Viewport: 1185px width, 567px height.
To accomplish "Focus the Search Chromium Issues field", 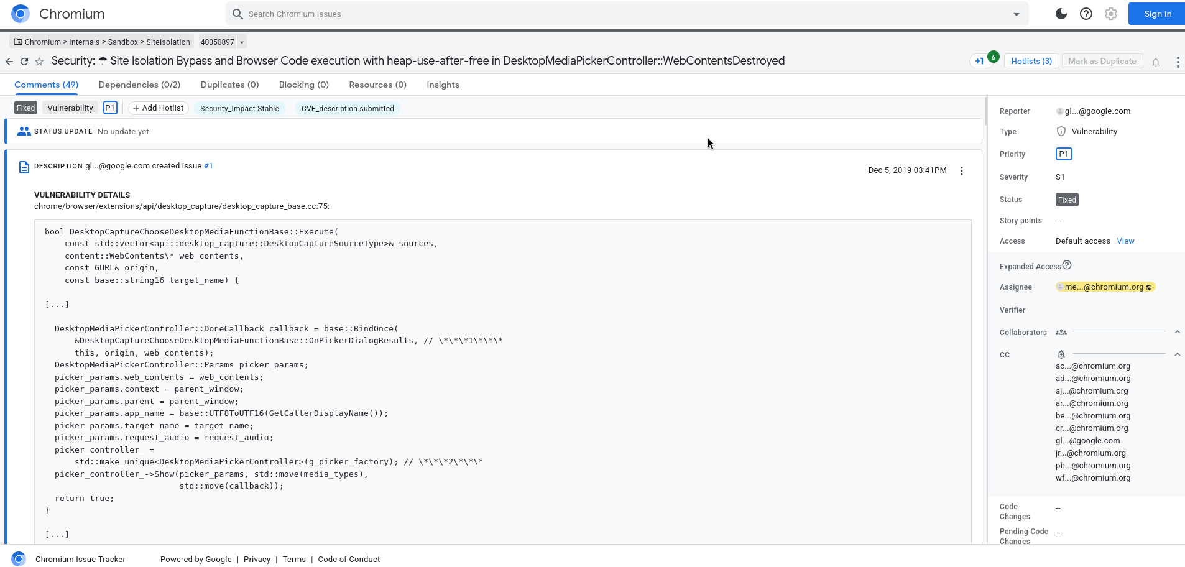I will pyautogui.click(x=628, y=14).
